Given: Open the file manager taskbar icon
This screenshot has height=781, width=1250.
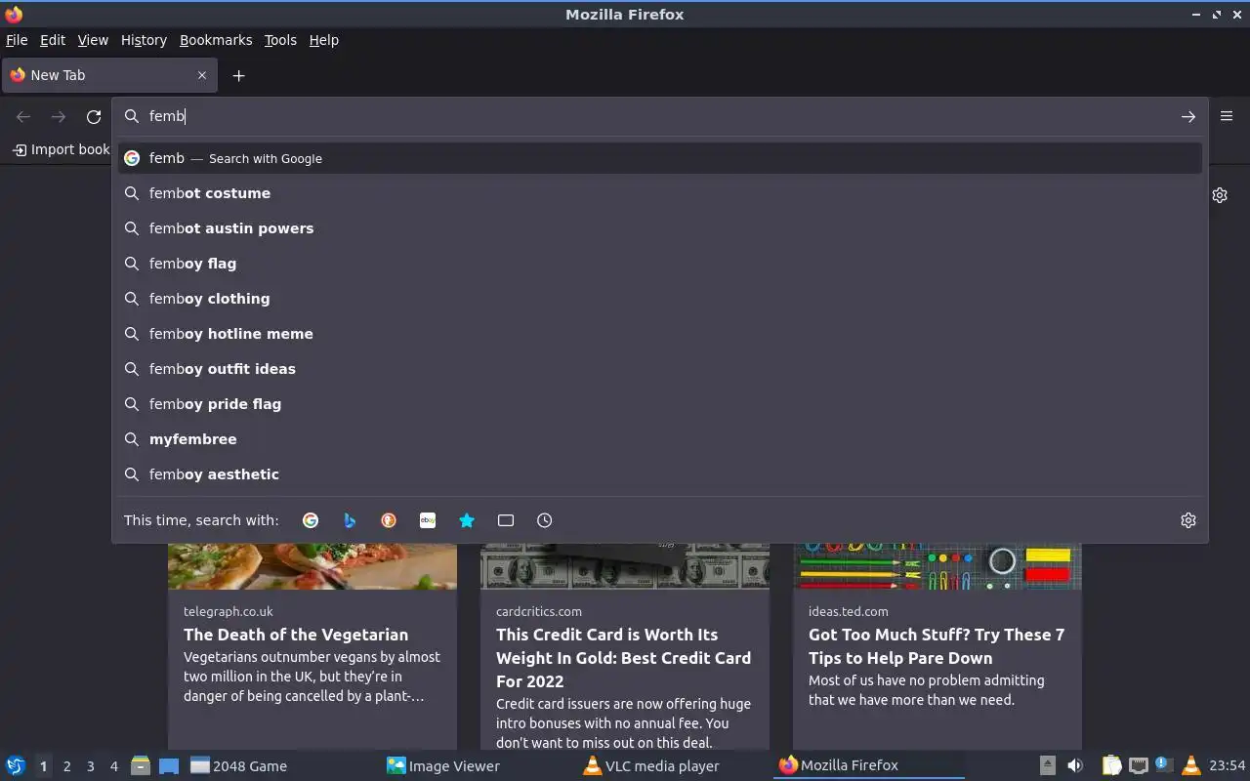Looking at the screenshot, I should point(141,765).
